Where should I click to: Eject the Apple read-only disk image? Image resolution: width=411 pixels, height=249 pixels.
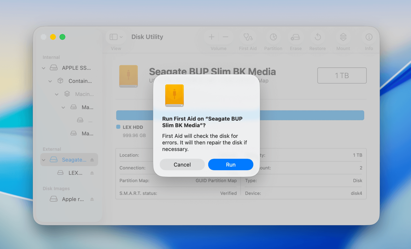tap(92, 199)
